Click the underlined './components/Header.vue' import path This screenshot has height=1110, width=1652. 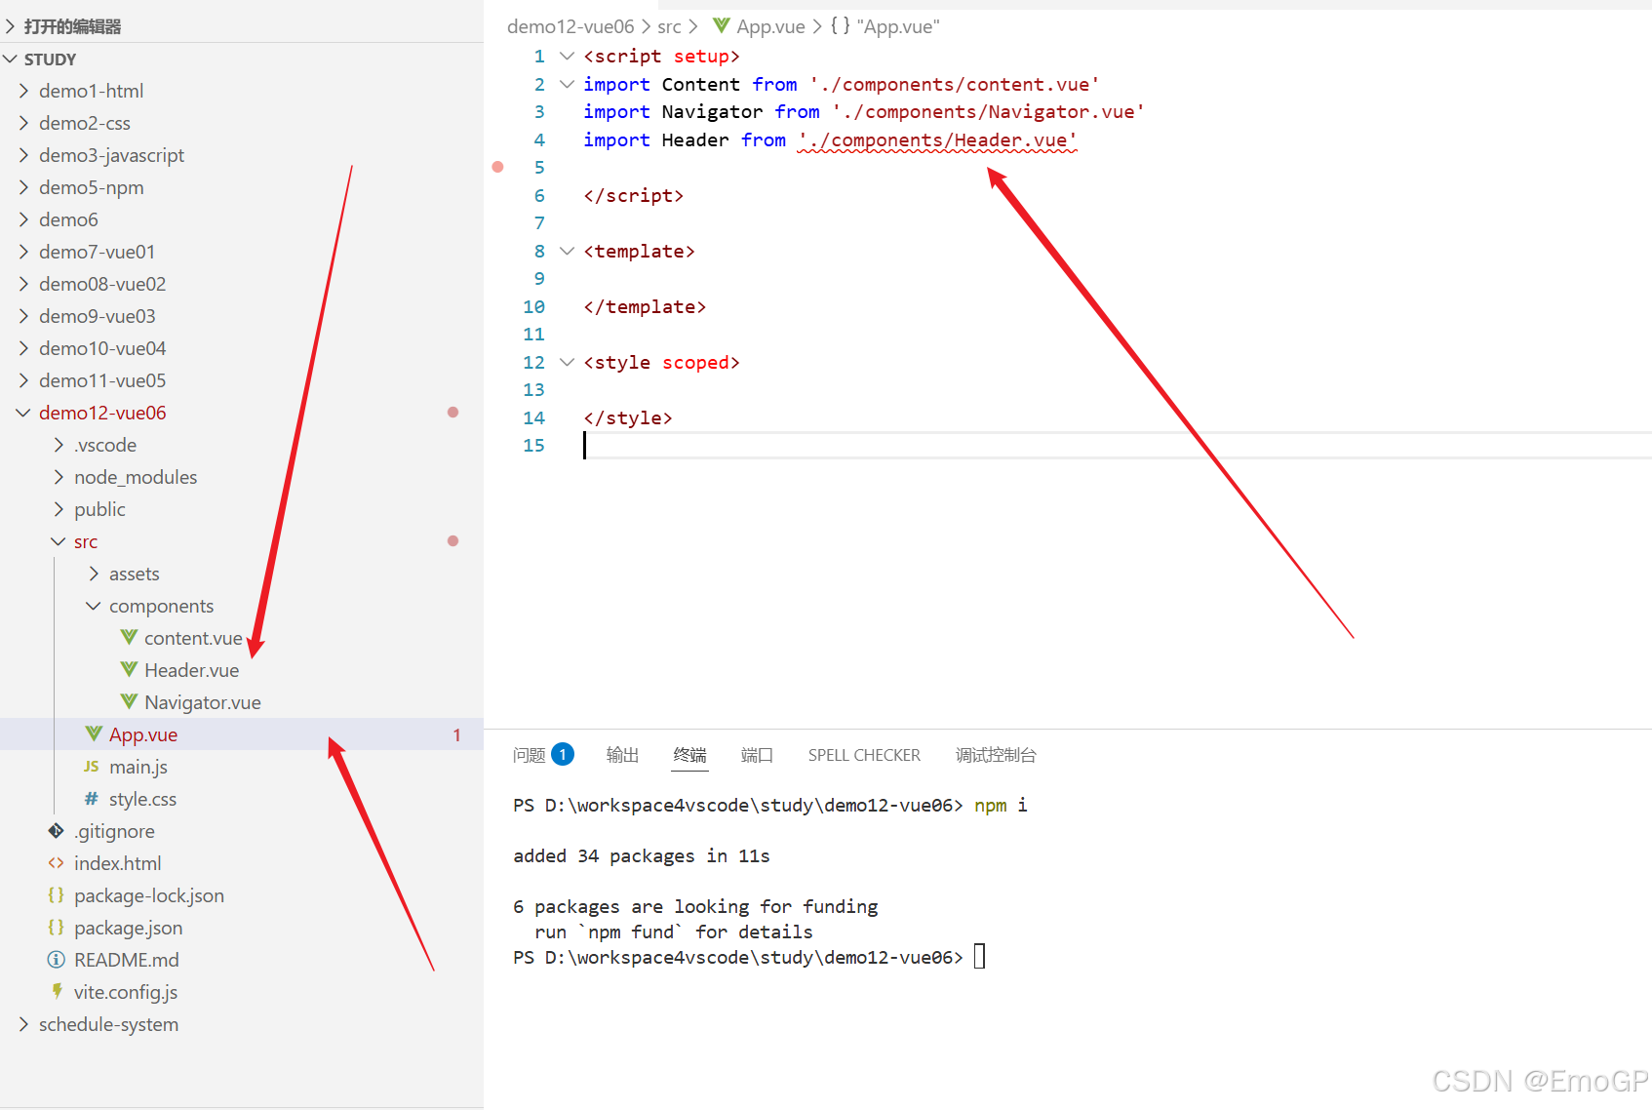[x=937, y=140]
